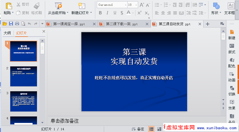
Task: Select slide 2 thumbnail in panel
Action: pos(23,76)
